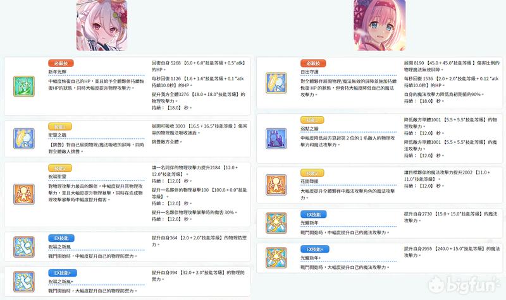Click the 必殺技 tag above 日出守護
The image size is (506, 300).
pos(313,63)
